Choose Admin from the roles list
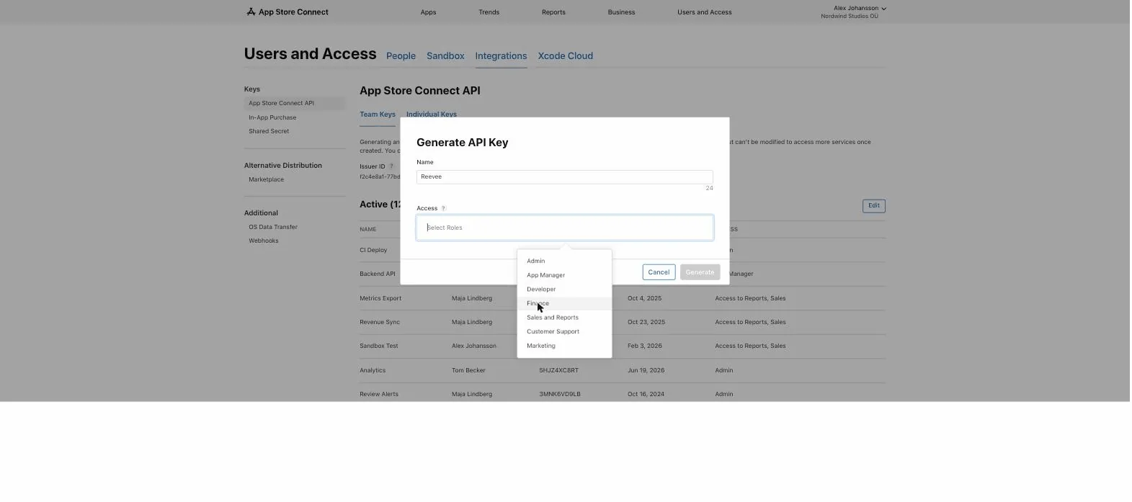Screen dimensions: 1132x502 coord(565,261)
